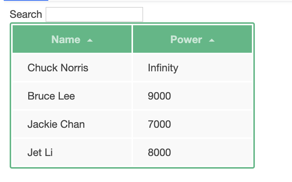Viewport: 292px width, 182px height.
Task: Click the Name column sort arrow
Action: [90, 40]
